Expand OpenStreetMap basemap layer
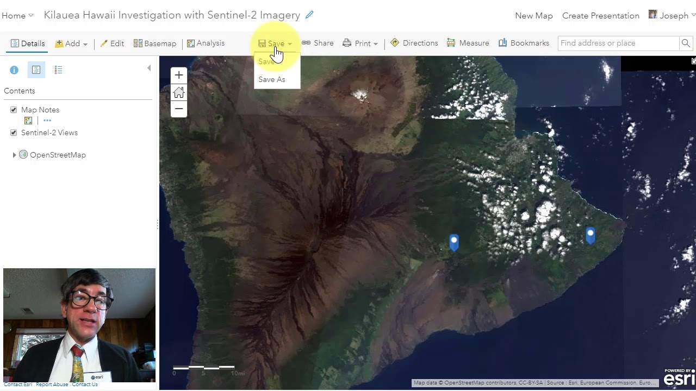This screenshot has width=696, height=391. (14, 155)
